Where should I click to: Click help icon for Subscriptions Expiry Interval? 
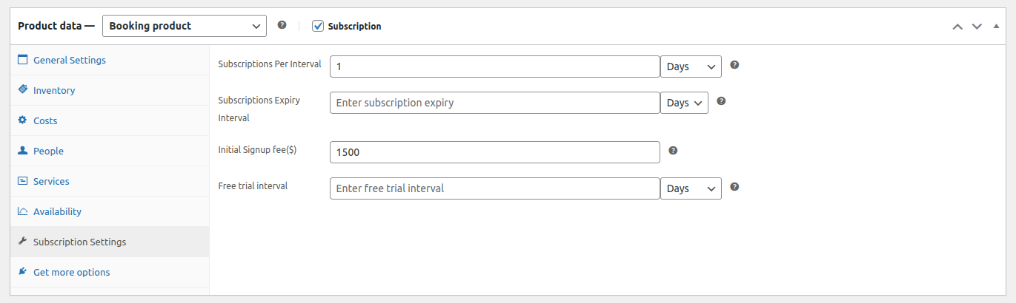coord(721,101)
